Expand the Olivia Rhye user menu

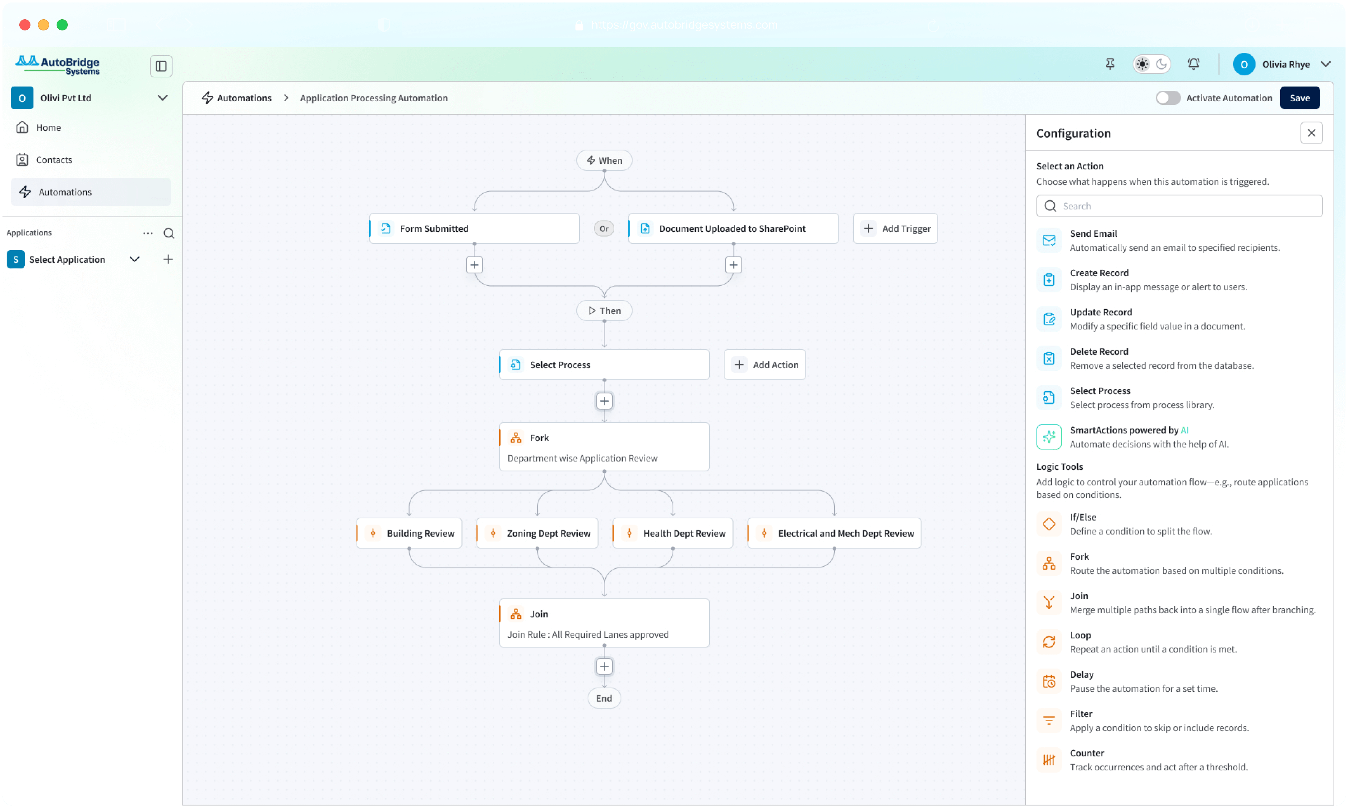(1326, 64)
